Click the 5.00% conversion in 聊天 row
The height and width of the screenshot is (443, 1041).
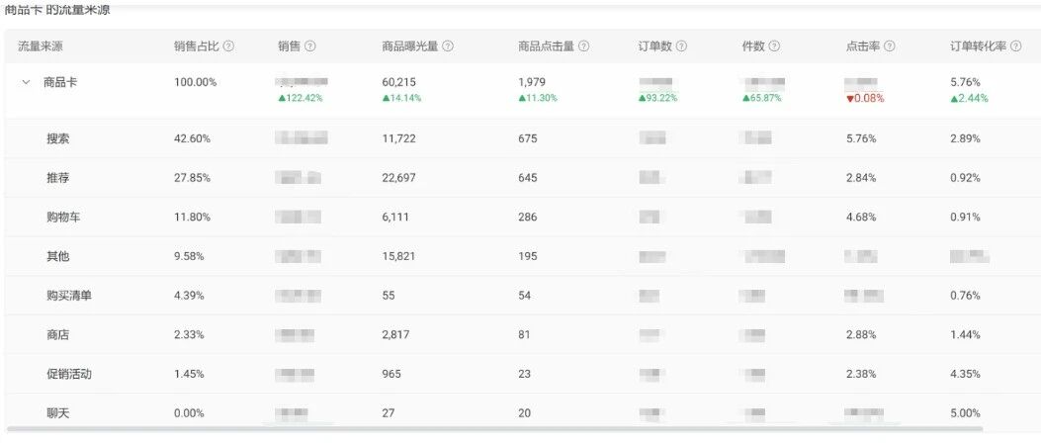point(965,413)
